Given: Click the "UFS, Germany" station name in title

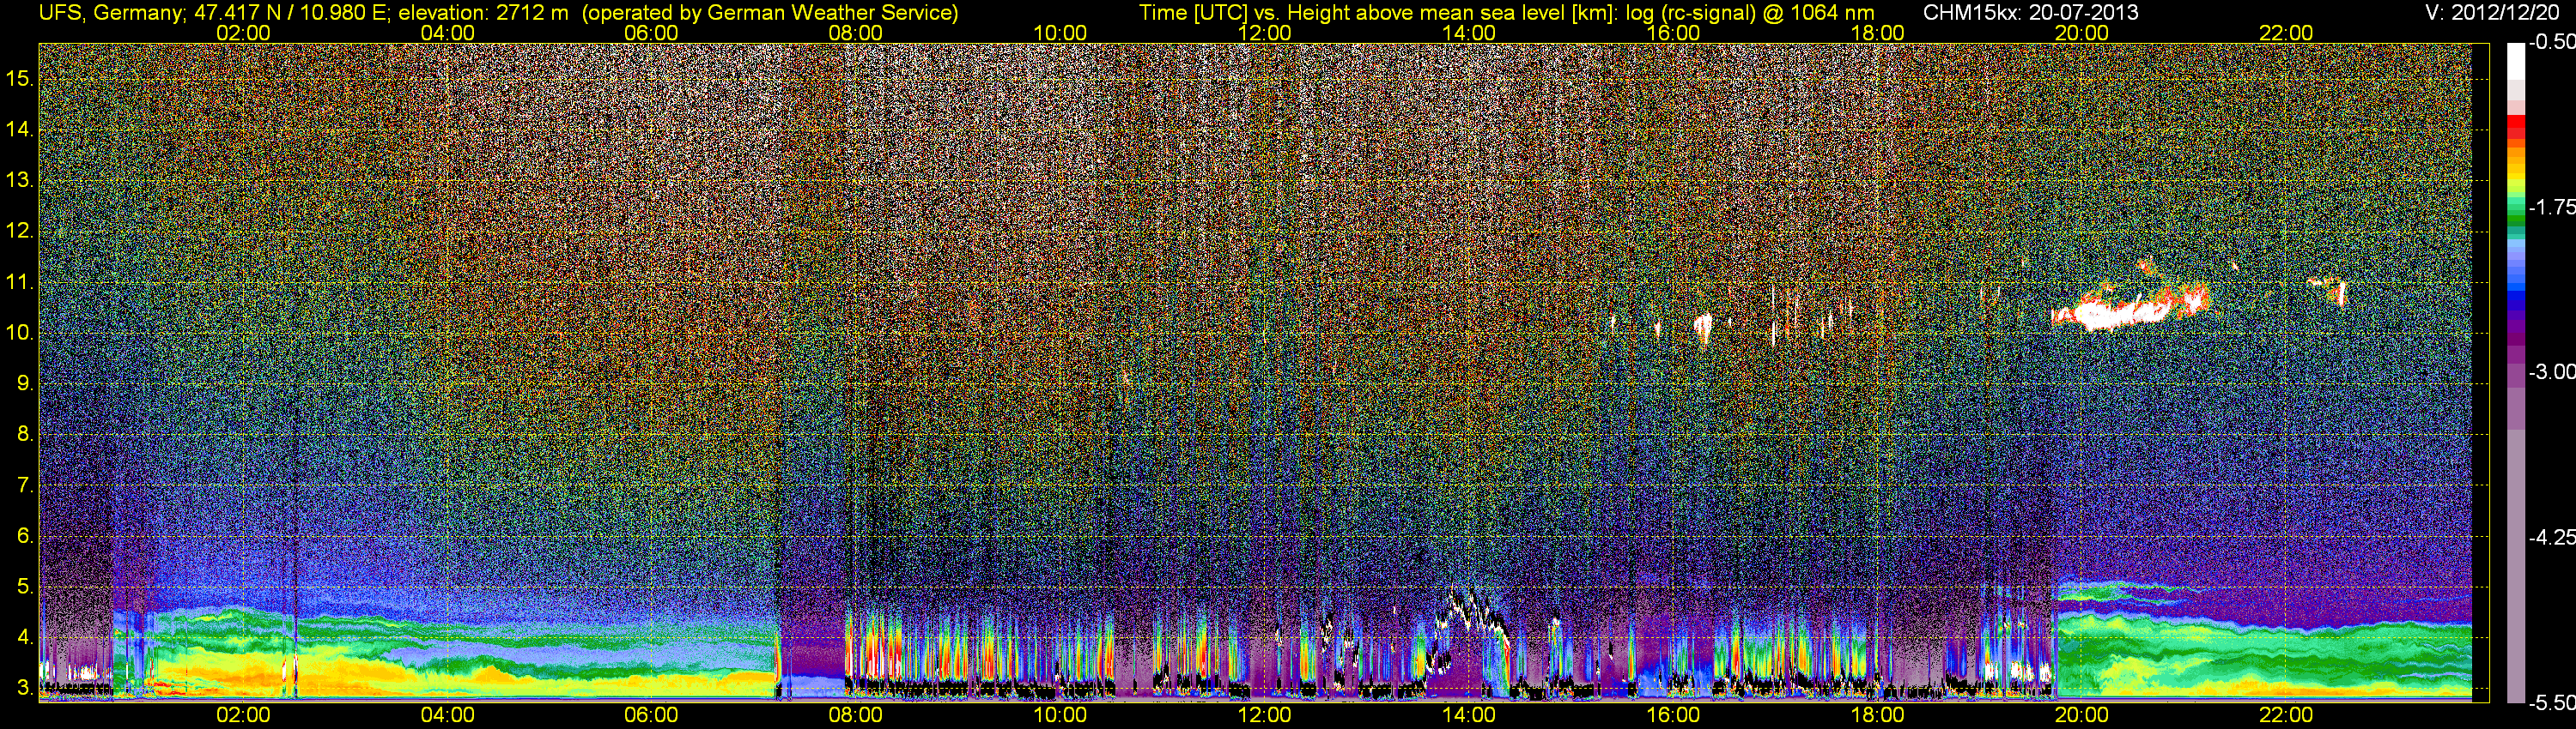Looking at the screenshot, I should point(110,13).
